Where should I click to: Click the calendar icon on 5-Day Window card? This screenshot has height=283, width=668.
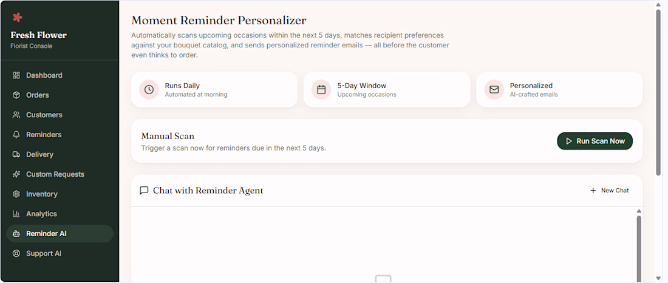pyautogui.click(x=321, y=89)
